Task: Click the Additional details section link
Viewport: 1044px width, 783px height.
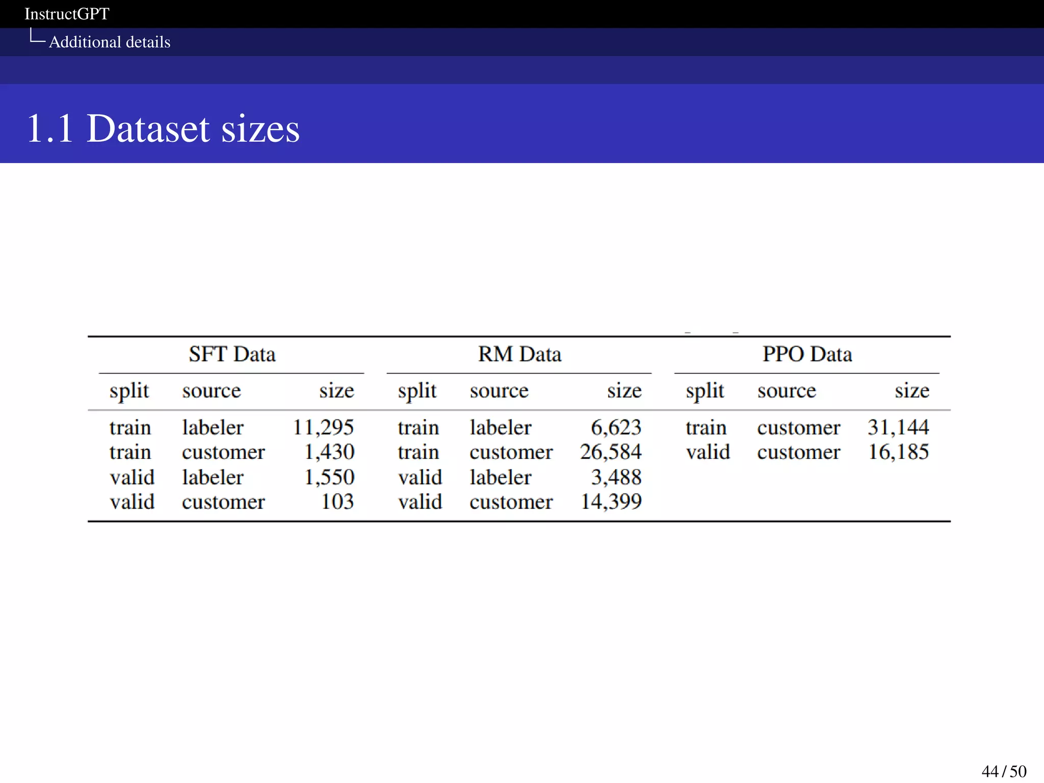Action: pyautogui.click(x=110, y=42)
